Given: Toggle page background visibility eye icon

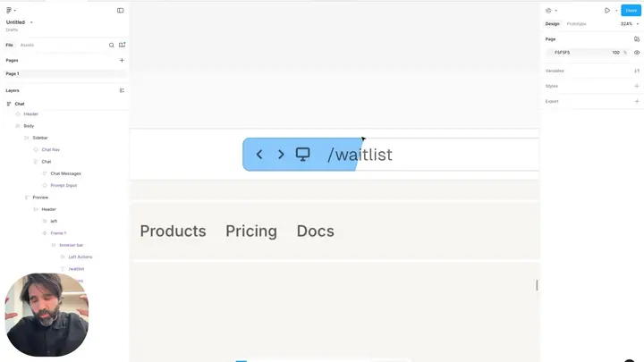Looking at the screenshot, I should (x=637, y=53).
